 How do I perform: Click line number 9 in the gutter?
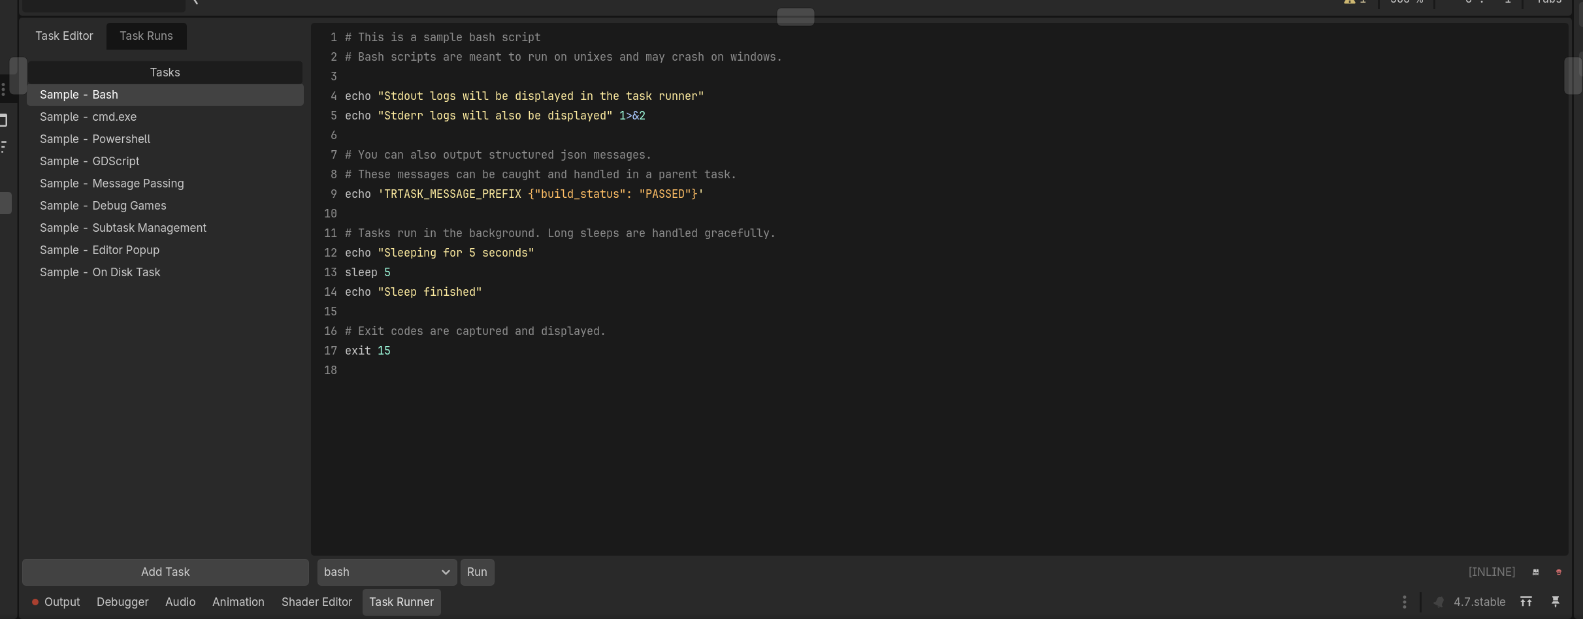[x=333, y=194]
